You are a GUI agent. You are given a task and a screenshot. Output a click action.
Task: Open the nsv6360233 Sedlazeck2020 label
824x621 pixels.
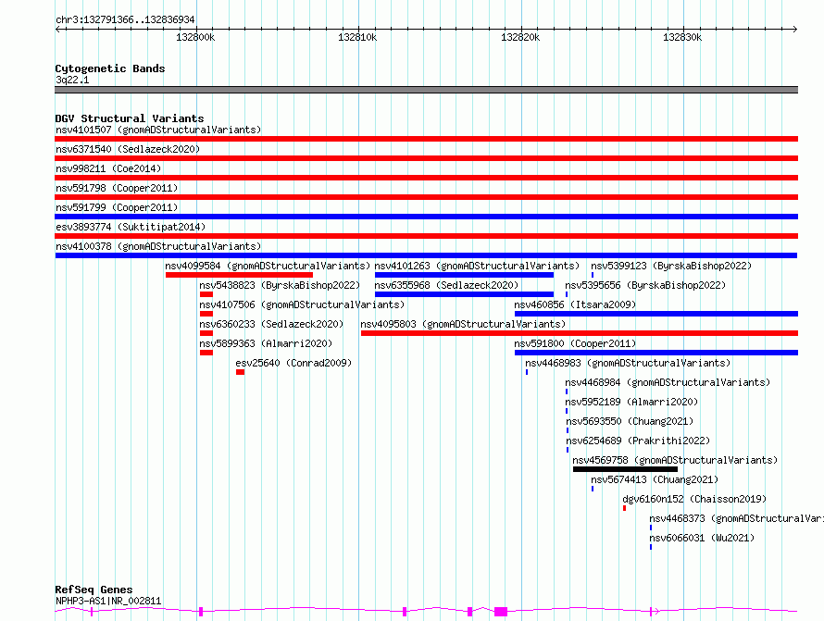click(x=271, y=324)
